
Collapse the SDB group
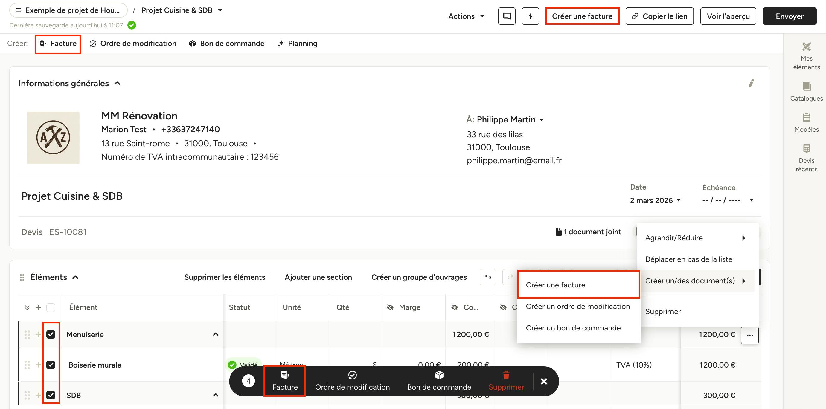(216, 395)
